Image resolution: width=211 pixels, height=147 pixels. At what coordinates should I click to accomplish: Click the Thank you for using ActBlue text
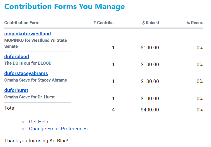click(36, 141)
